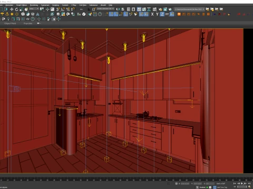Click the toggle ribbon icon

tap(139, 9)
